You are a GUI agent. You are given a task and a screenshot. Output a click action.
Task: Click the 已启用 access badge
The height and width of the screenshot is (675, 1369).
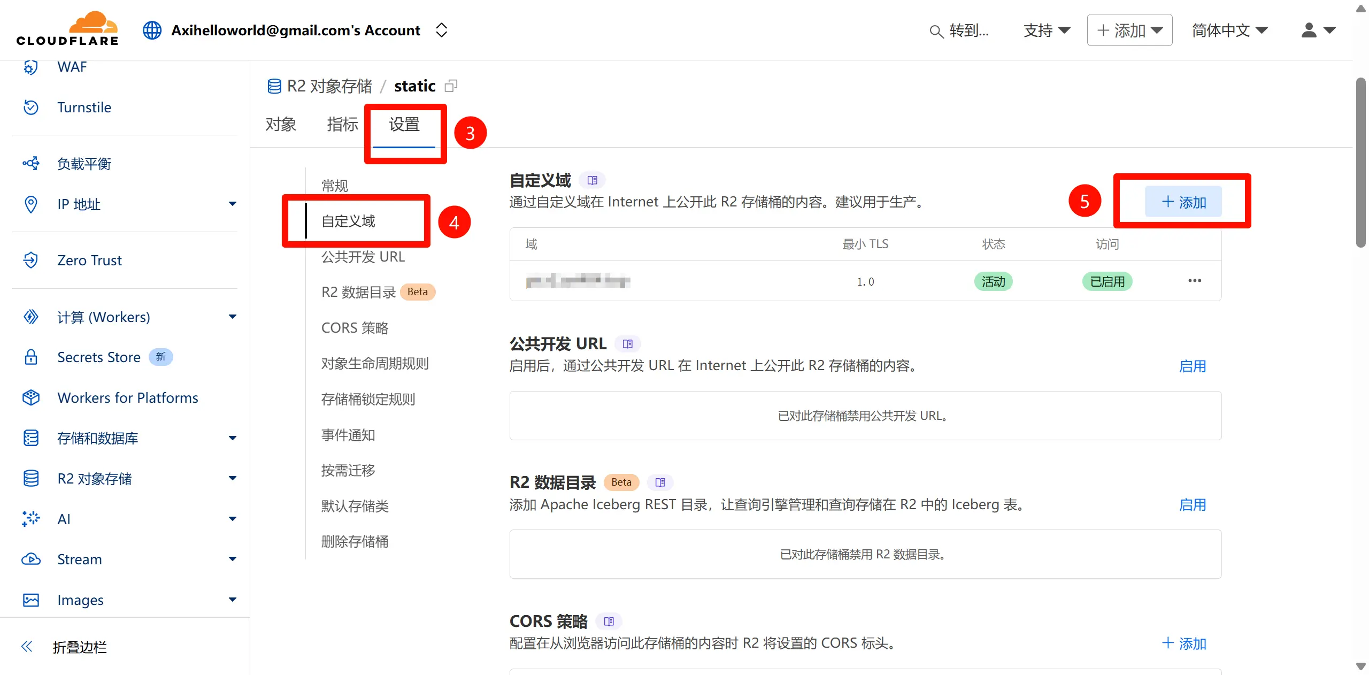[x=1107, y=281]
